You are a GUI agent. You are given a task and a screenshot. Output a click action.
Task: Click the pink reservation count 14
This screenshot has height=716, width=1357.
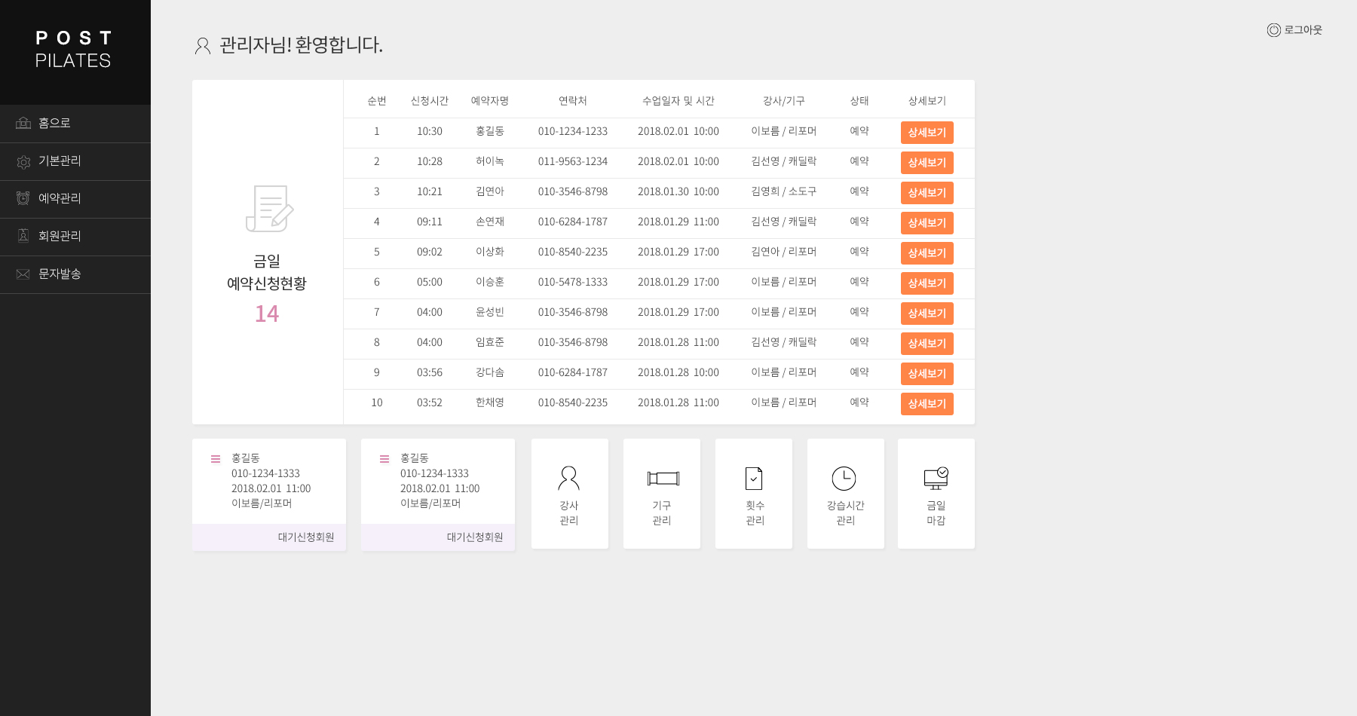pyautogui.click(x=267, y=314)
